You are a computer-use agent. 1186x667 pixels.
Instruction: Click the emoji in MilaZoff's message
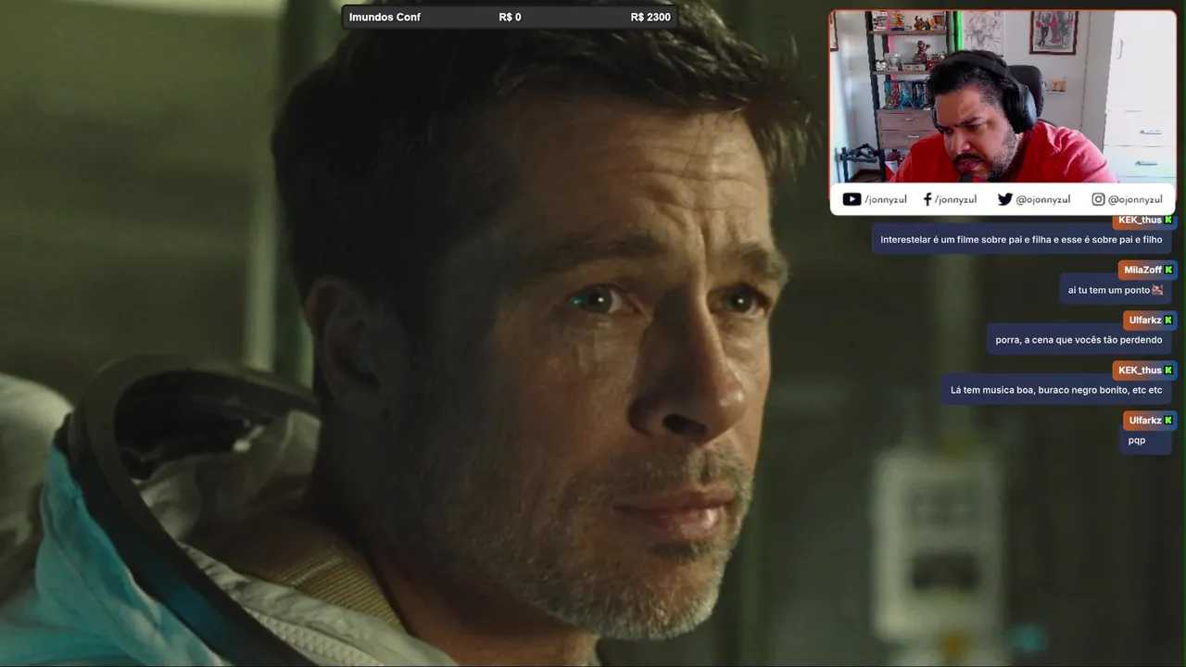point(1157,290)
